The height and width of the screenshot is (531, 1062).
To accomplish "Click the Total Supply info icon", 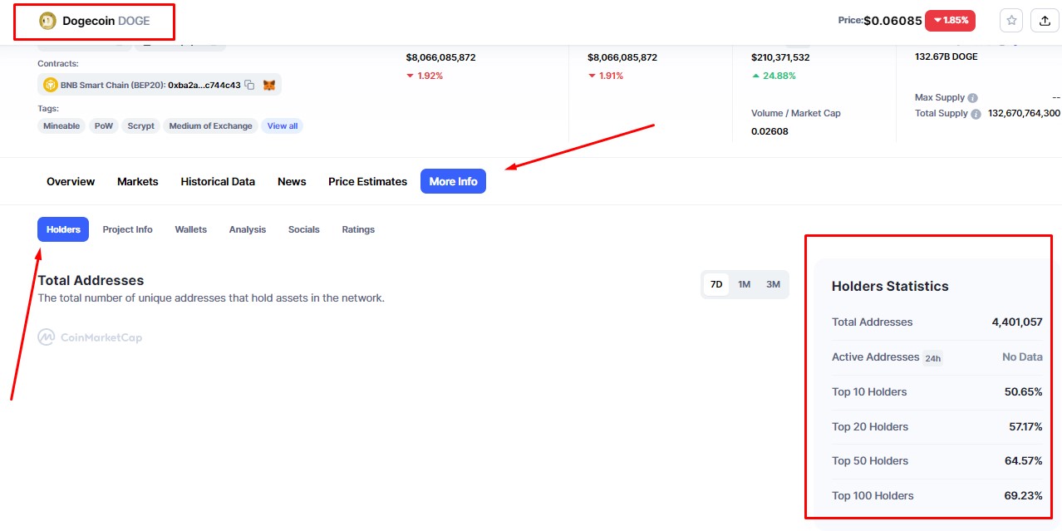I will (x=976, y=114).
